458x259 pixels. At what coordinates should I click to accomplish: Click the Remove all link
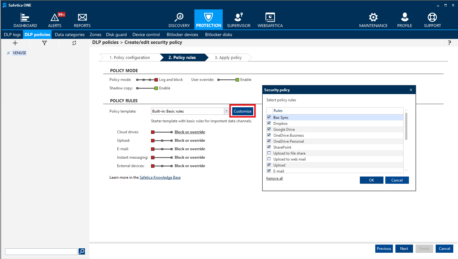click(x=274, y=178)
